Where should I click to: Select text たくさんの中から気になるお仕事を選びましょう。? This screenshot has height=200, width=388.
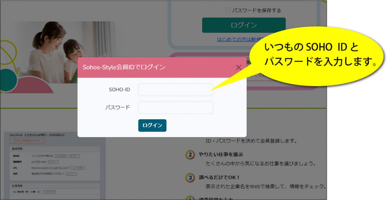[261, 164]
